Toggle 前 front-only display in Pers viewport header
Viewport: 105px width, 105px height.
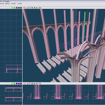(x=37, y=8)
